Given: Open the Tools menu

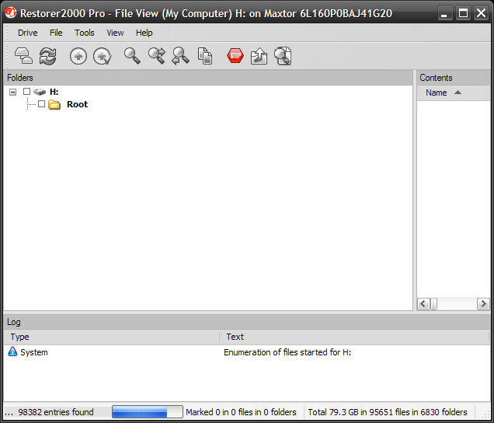Looking at the screenshot, I should coord(85,33).
